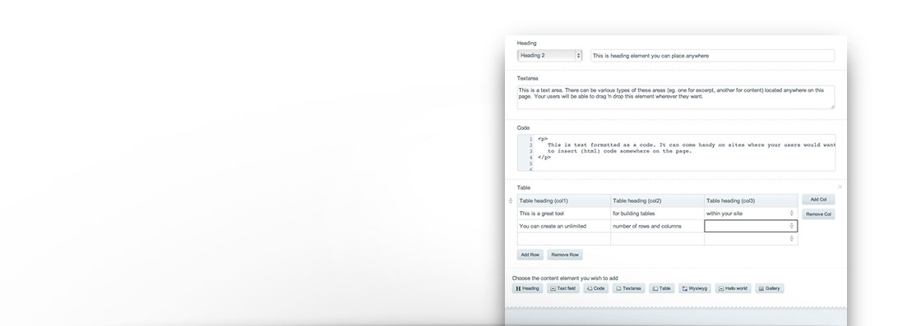This screenshot has width=921, height=326.
Task: Select the 'for building tables' cell
Action: pyautogui.click(x=657, y=214)
